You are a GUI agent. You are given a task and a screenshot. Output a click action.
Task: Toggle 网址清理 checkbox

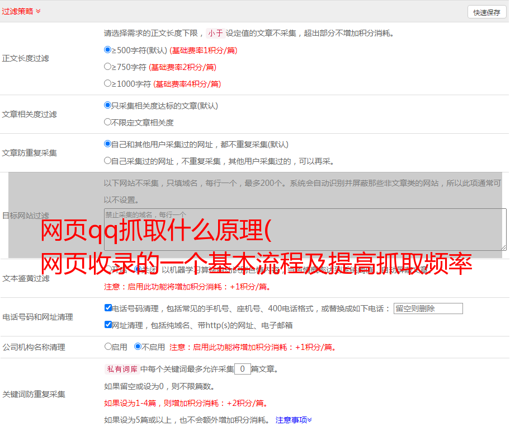[x=108, y=324]
